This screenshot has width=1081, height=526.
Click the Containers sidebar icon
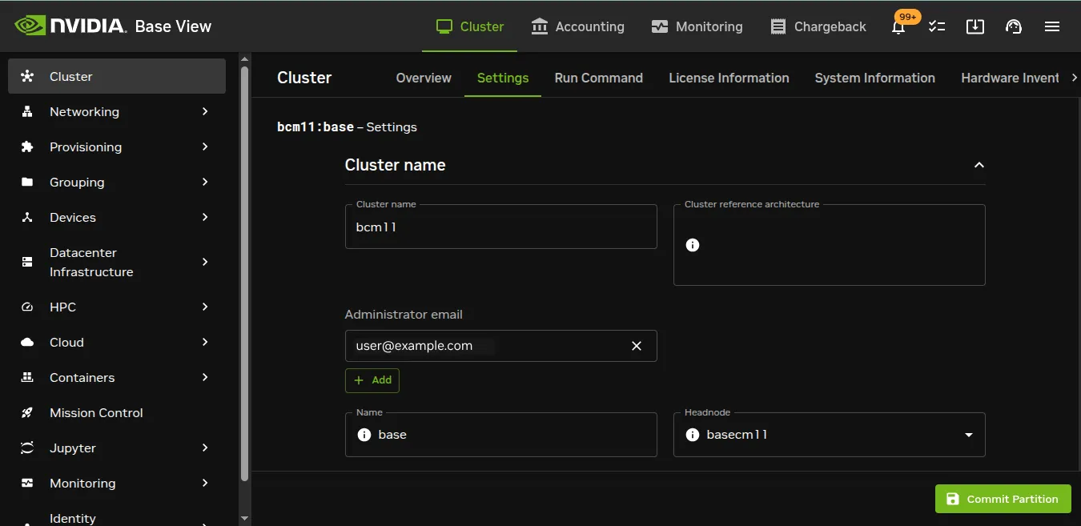[27, 377]
